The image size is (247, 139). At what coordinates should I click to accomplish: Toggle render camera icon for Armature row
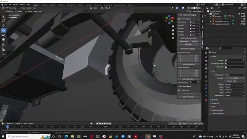click(x=244, y=16)
